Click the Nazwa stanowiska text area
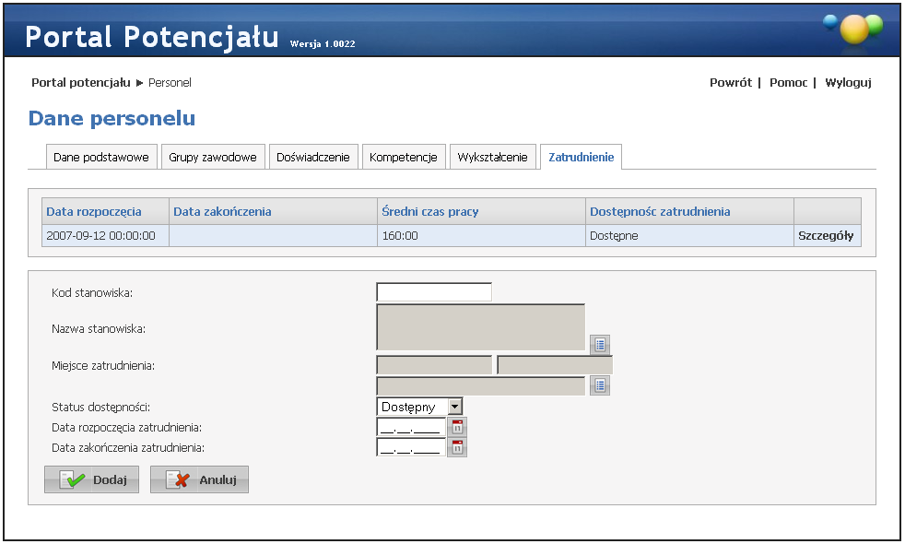 click(x=481, y=327)
